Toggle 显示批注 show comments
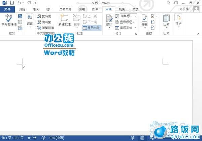Viewport: 202px width, 141px height. 92,28
